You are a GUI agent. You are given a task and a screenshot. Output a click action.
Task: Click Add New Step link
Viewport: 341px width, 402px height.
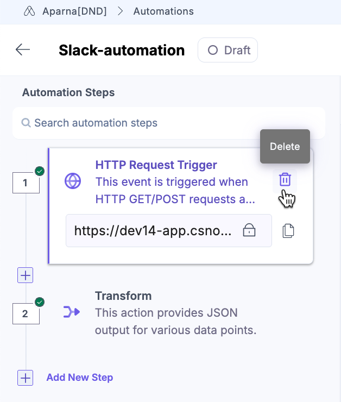point(80,378)
